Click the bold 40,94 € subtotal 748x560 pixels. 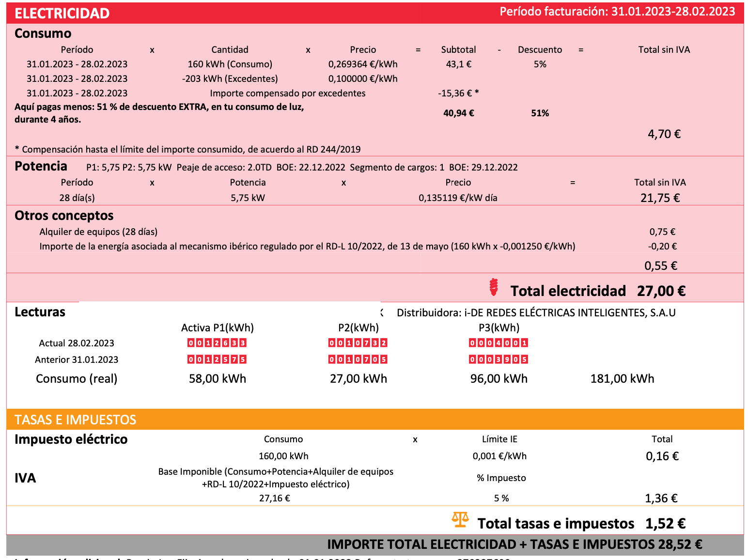click(459, 113)
